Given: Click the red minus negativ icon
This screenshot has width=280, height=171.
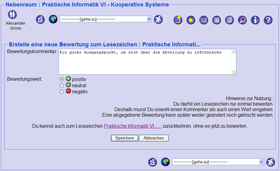Looking at the screenshot, I should pyautogui.click(x=68, y=91).
